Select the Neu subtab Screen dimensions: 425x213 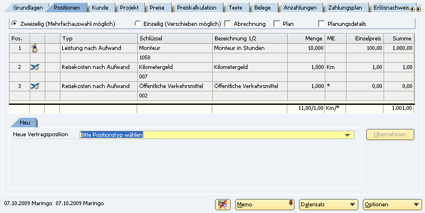click(25, 123)
